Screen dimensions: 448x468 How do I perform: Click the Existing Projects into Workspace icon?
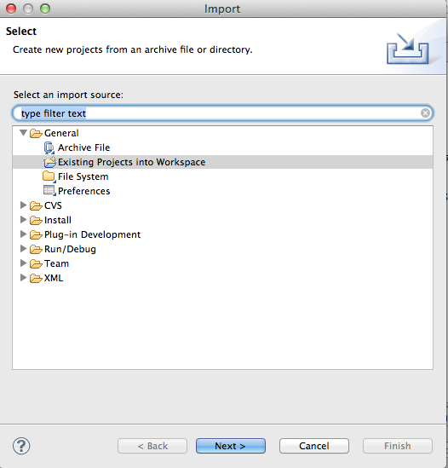(49, 162)
